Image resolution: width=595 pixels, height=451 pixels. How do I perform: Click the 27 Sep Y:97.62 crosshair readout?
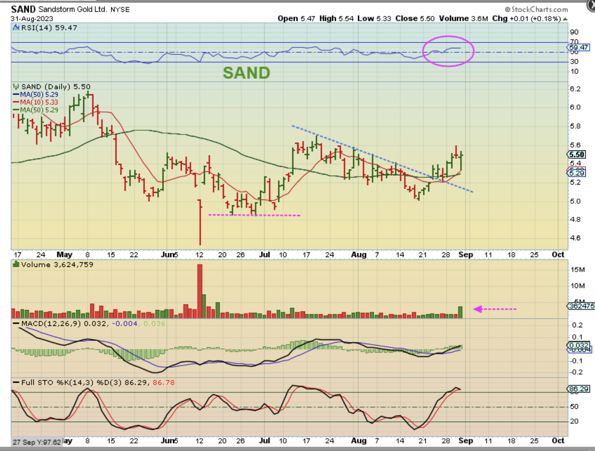point(36,442)
